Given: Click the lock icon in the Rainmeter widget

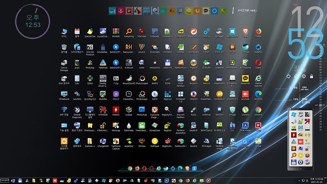Looking at the screenshot, I should tap(312, 76).
